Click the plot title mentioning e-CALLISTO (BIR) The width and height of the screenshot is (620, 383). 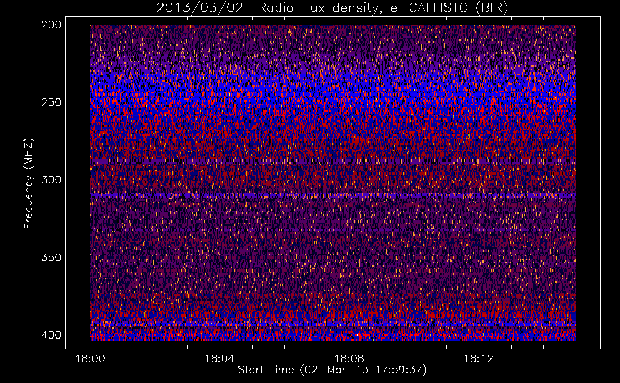[332, 8]
